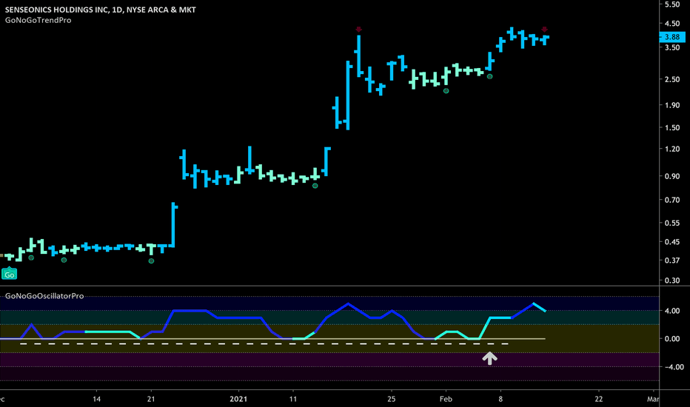Screen dimensions: 690x407
Task: Click the 25 date label on time axis
Action: [x=392, y=399]
